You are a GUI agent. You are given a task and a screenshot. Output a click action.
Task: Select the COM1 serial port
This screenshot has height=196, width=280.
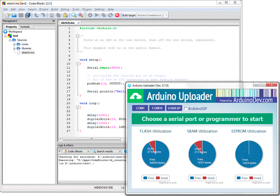coord(140,108)
